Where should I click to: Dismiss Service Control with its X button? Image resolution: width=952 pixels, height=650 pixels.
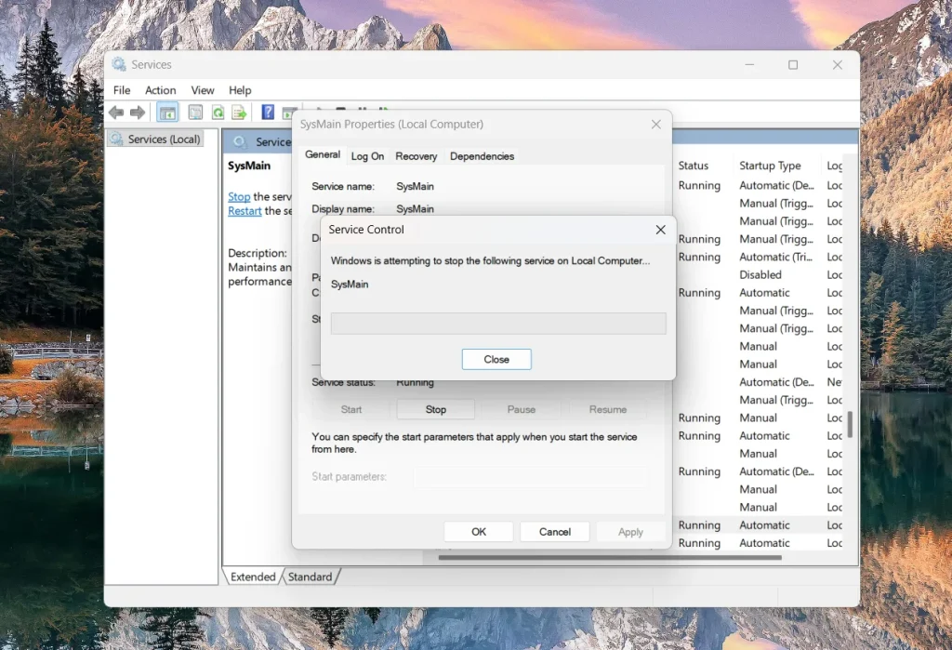pyautogui.click(x=661, y=230)
